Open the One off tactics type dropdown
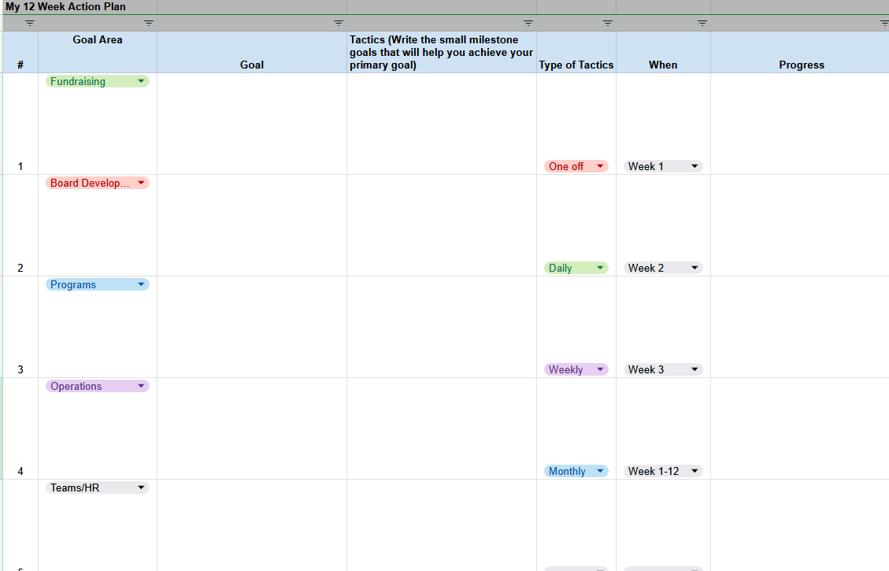This screenshot has height=571, width=889. coord(576,166)
